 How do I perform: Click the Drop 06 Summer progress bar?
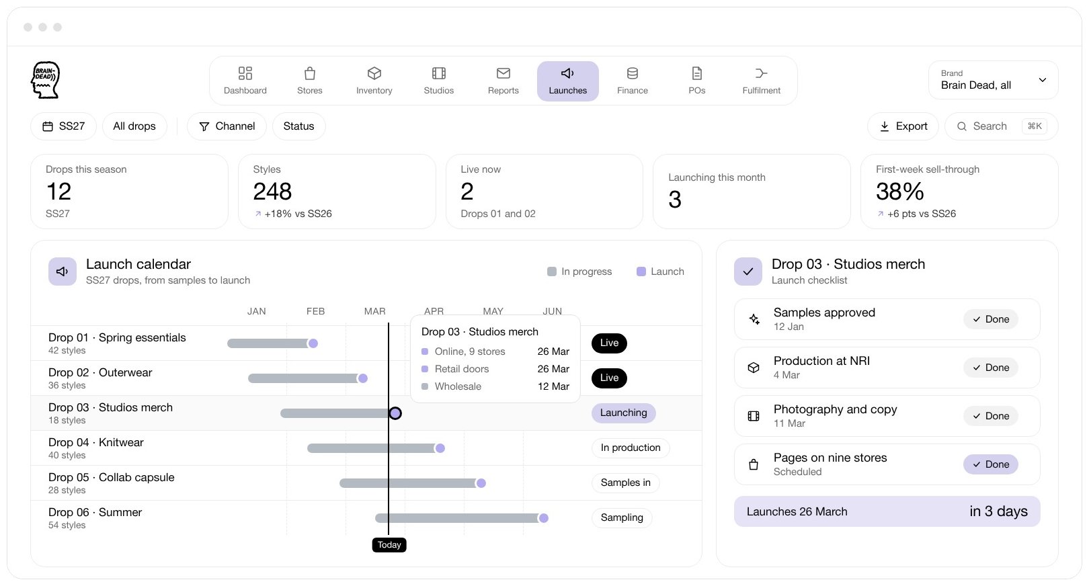click(x=457, y=518)
